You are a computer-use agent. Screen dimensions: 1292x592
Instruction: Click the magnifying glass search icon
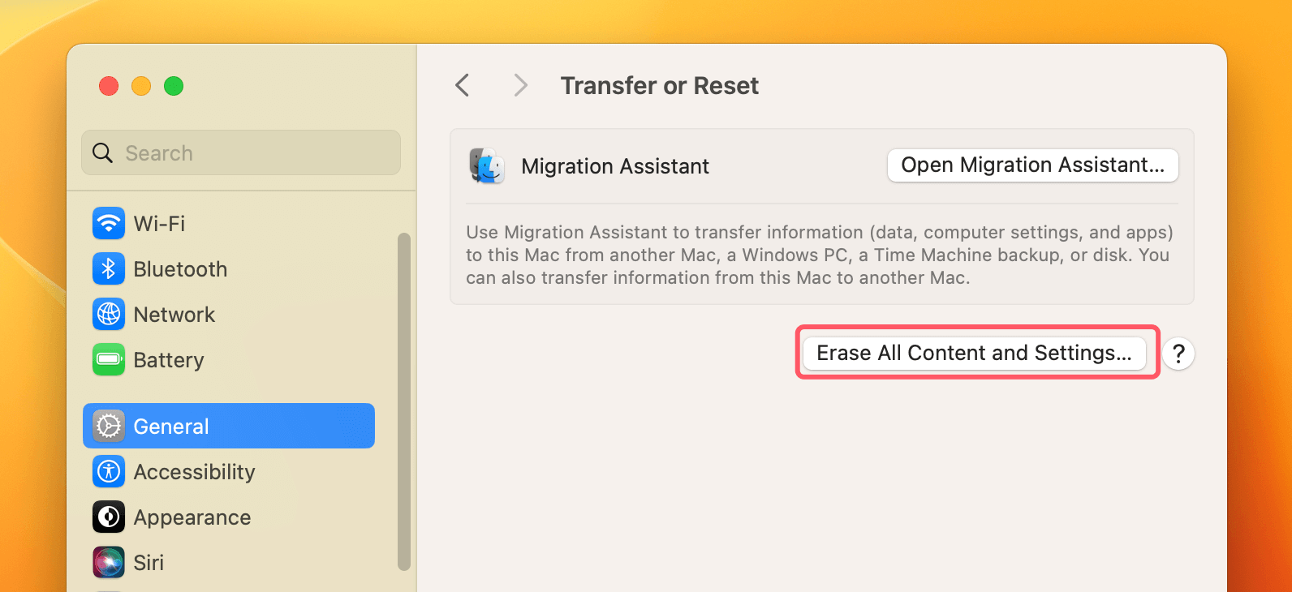click(x=102, y=152)
